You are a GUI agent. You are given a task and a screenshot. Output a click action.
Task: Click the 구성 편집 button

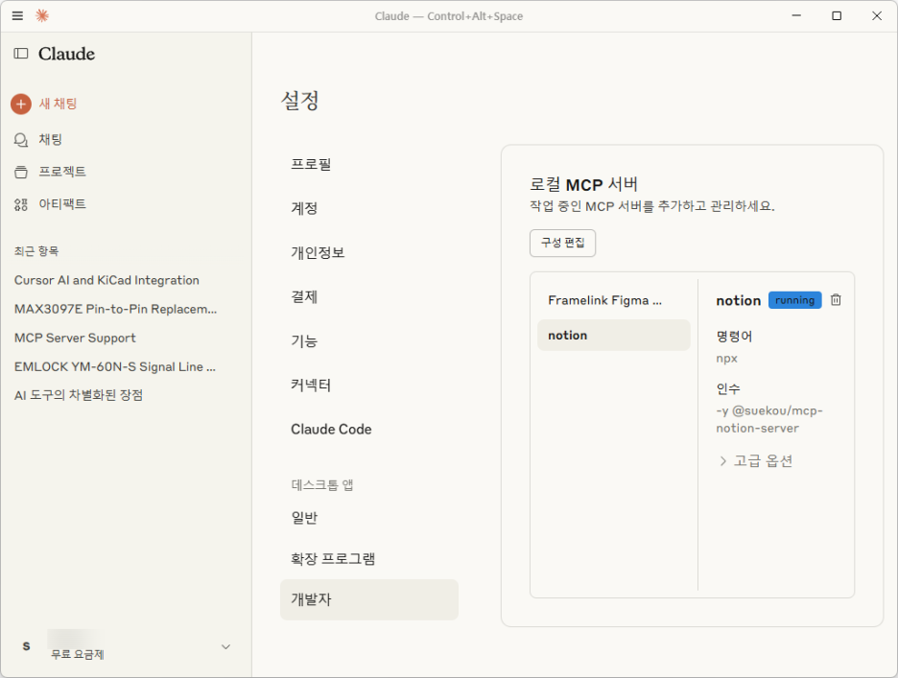562,243
